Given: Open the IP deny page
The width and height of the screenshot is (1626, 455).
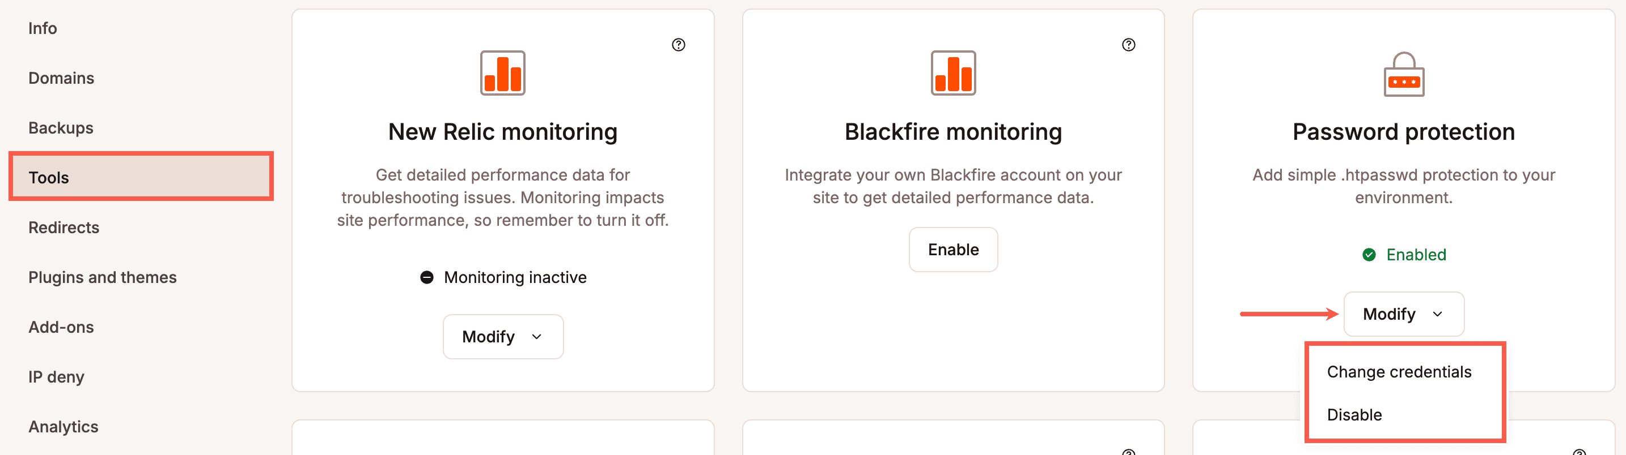Looking at the screenshot, I should (56, 377).
